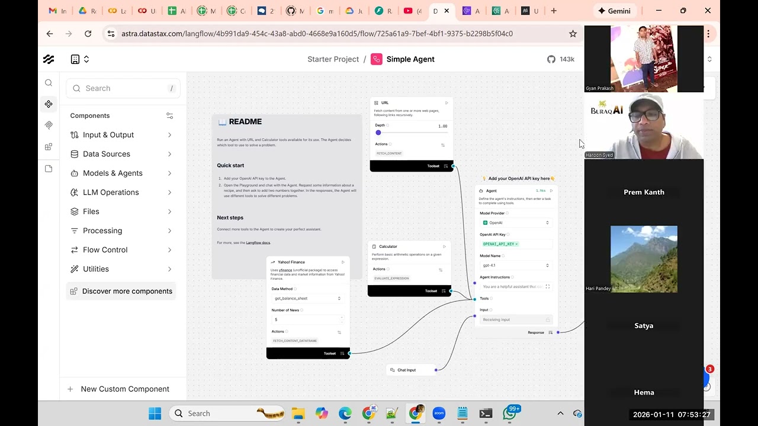Switch to the YouTube browser tab
758x426 pixels.
413,11
